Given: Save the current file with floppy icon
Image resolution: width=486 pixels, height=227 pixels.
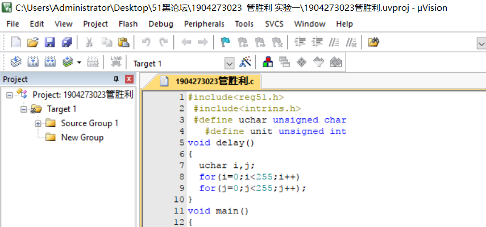Looking at the screenshot, I should (x=49, y=42).
